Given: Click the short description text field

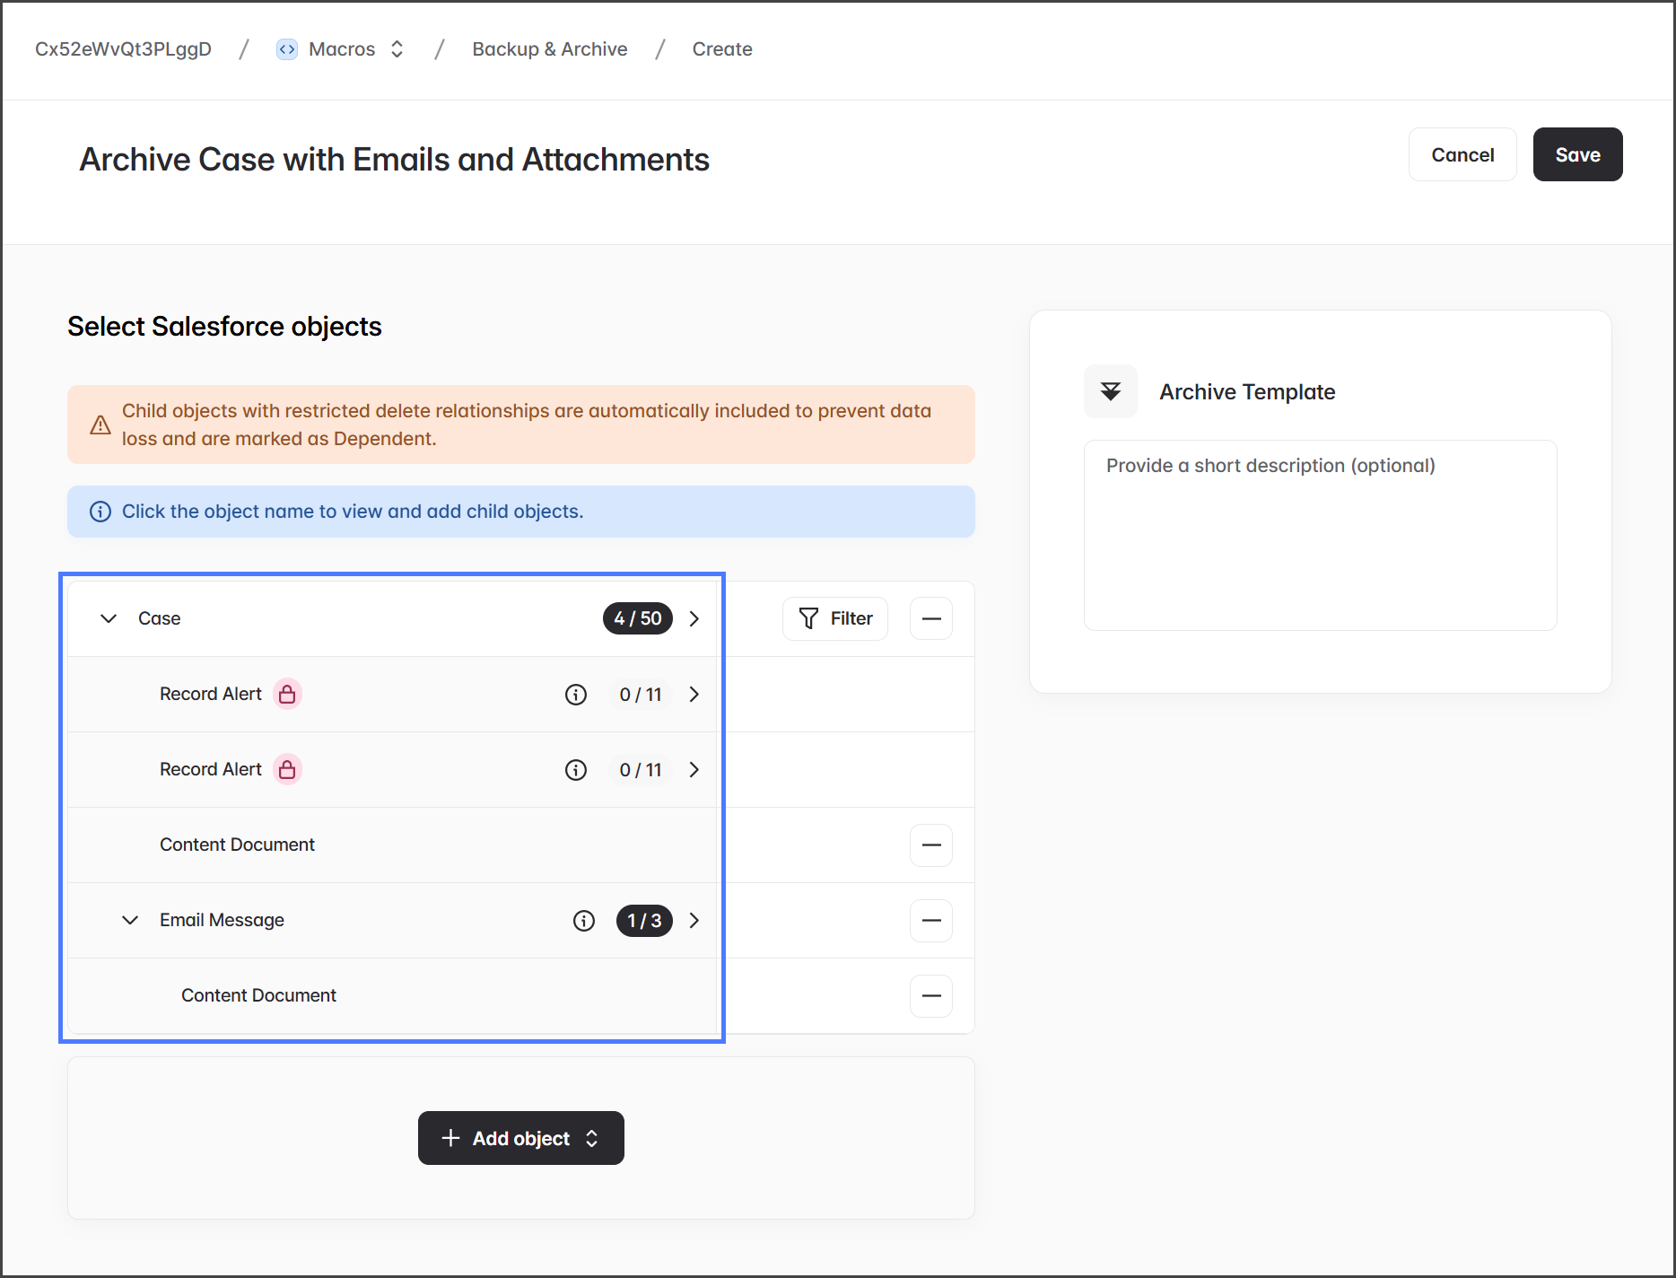Looking at the screenshot, I should pos(1320,535).
